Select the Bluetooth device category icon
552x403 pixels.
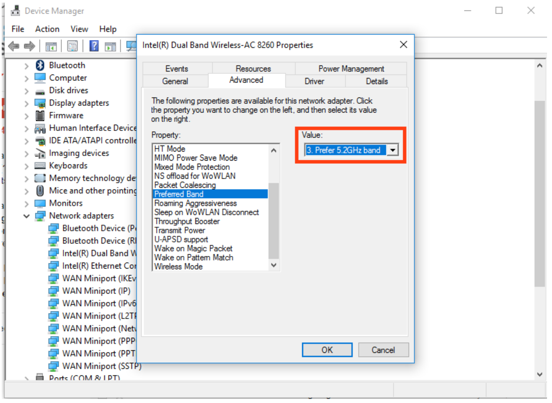[40, 65]
